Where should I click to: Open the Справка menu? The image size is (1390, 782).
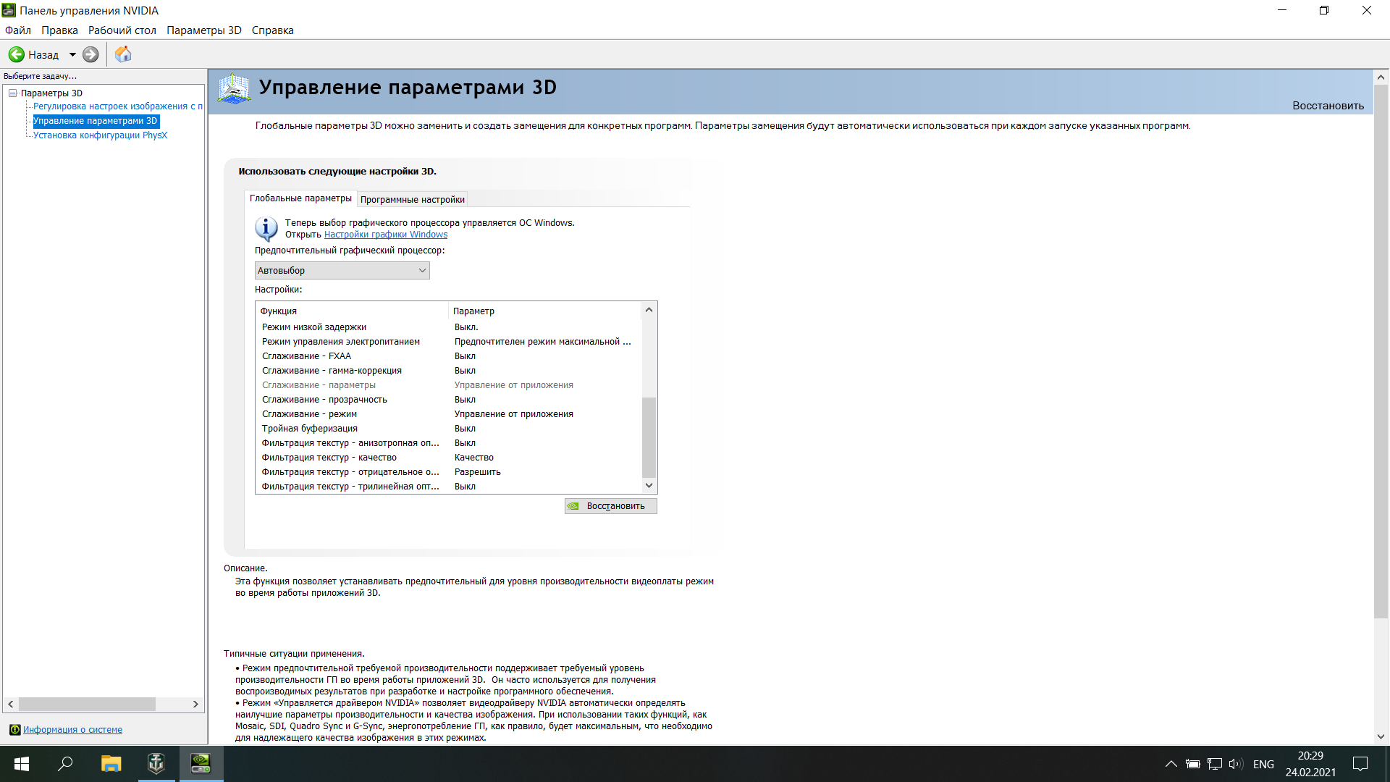pos(273,30)
